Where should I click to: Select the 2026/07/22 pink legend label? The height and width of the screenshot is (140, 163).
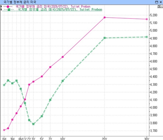pyautogui.click(x=53, y=6)
